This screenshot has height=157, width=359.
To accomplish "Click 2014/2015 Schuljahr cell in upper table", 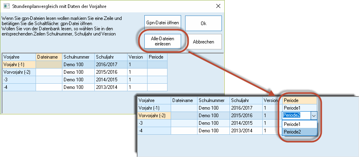I will pos(111,80).
